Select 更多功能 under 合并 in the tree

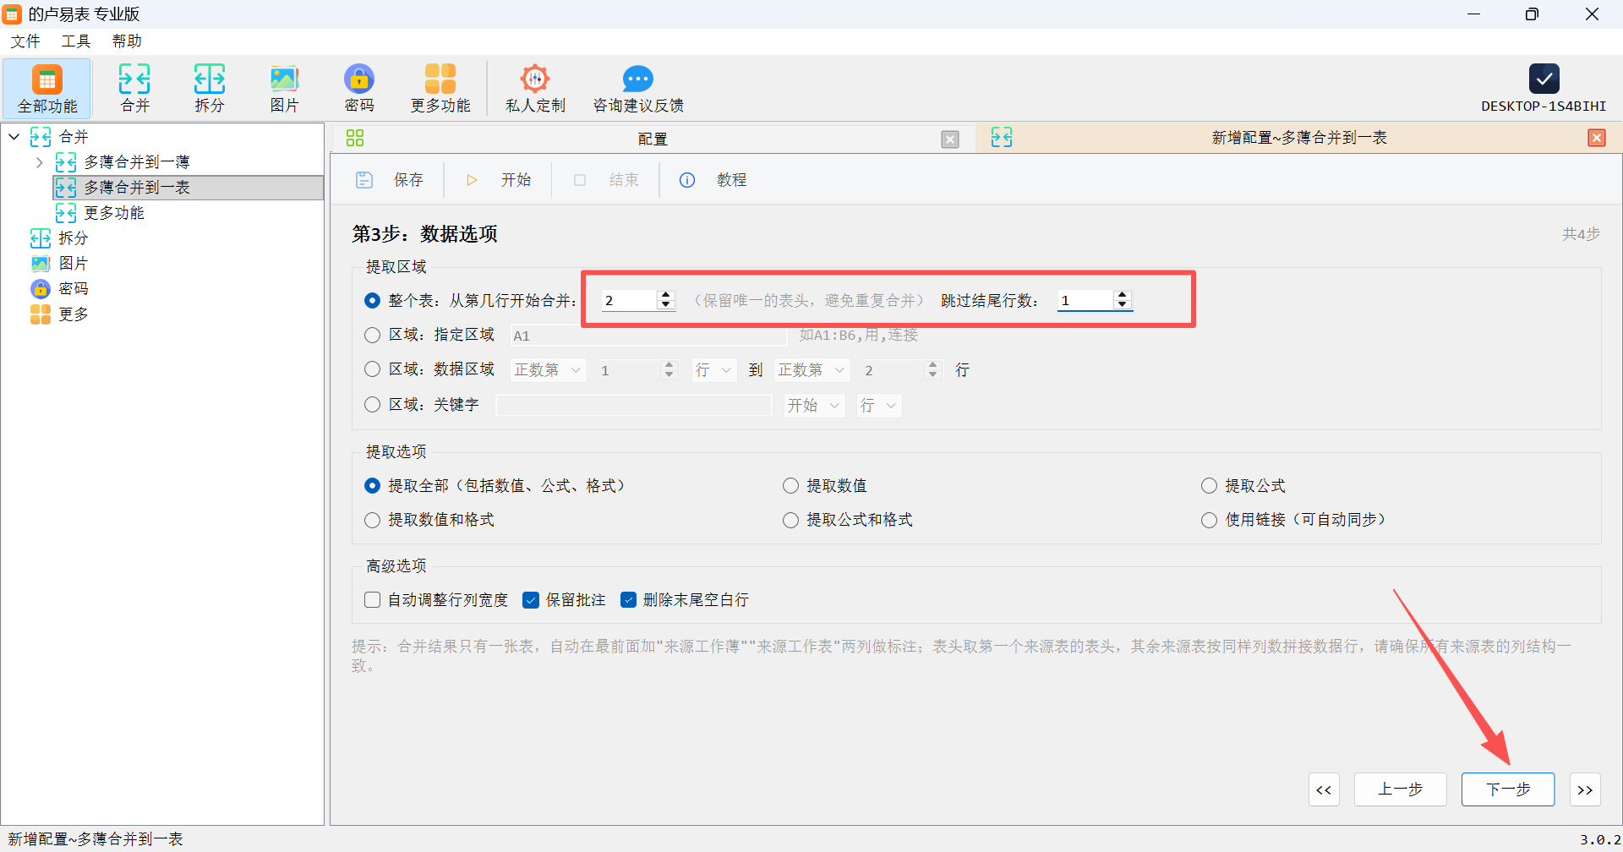[113, 213]
